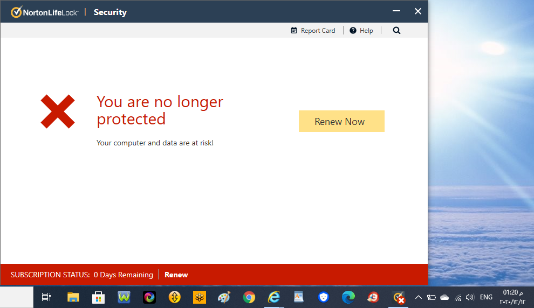Click '0 Days Remaining' subscription status text

click(124, 275)
